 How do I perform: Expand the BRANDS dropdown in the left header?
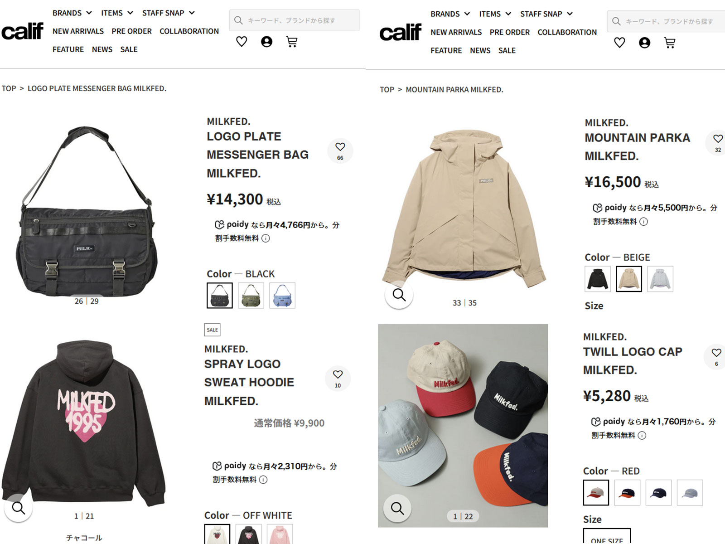[x=72, y=13]
